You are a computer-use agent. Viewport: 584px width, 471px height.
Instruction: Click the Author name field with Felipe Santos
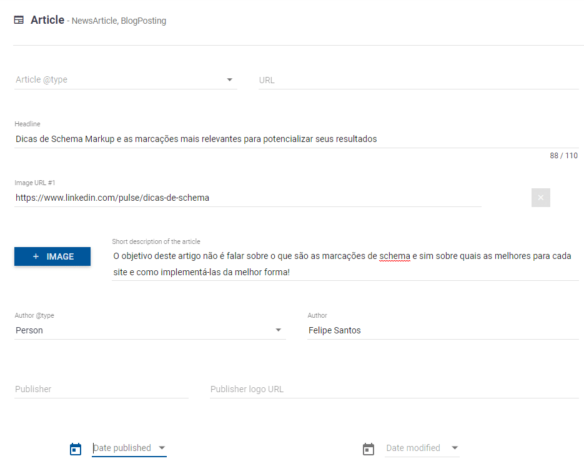pyautogui.click(x=443, y=330)
